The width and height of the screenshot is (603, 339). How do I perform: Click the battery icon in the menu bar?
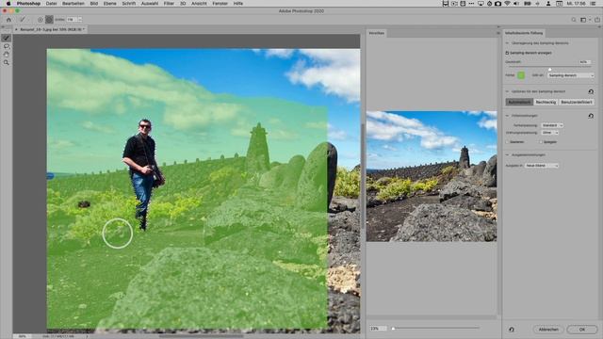click(x=528, y=4)
